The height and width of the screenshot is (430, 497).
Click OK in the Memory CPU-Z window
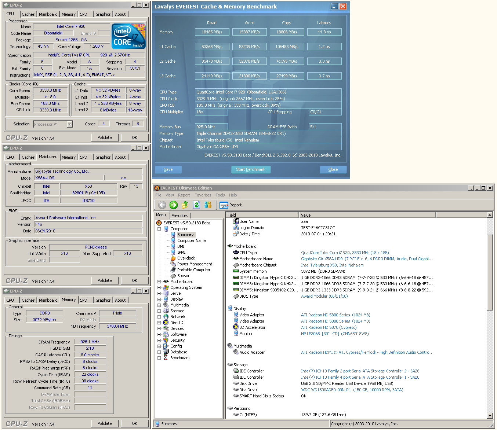pyautogui.click(x=134, y=423)
